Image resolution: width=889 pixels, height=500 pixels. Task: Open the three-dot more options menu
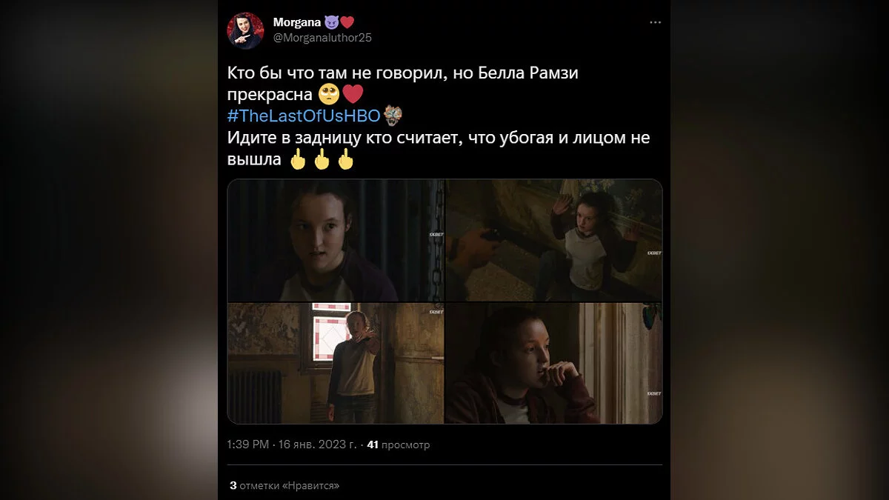click(655, 23)
